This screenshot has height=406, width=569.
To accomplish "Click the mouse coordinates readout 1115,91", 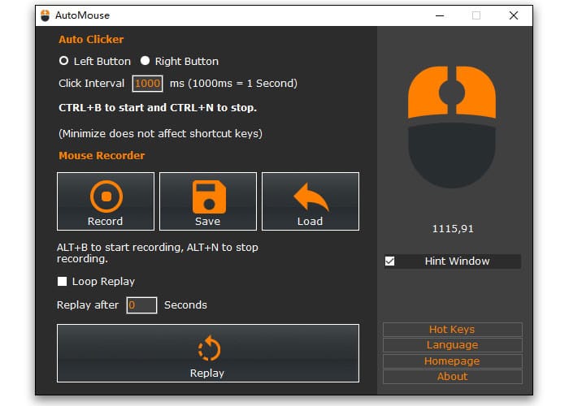I will point(452,229).
